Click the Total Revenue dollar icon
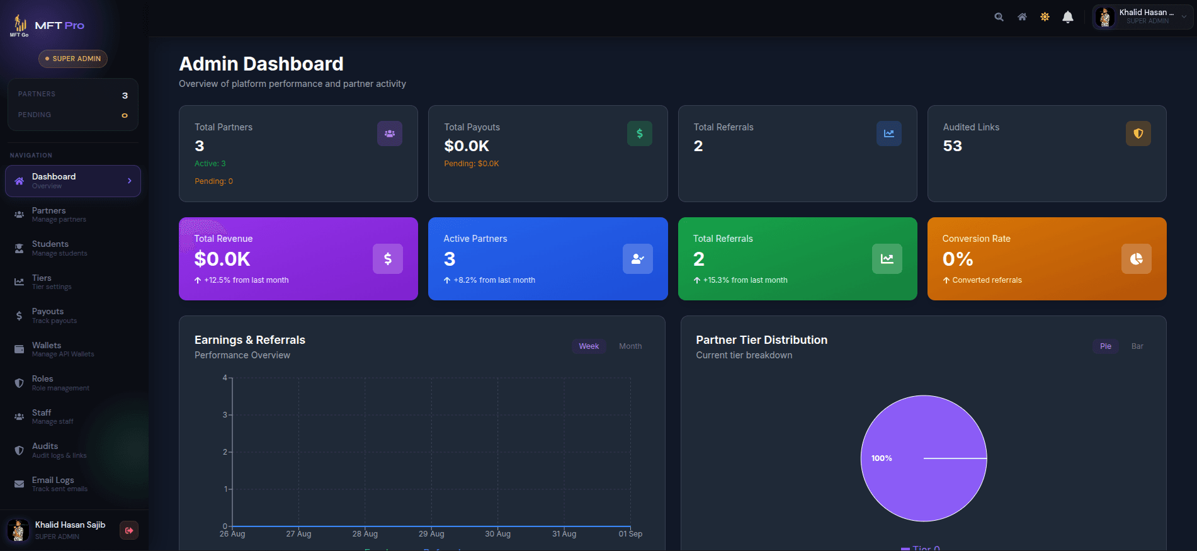1197x551 pixels. click(x=388, y=259)
